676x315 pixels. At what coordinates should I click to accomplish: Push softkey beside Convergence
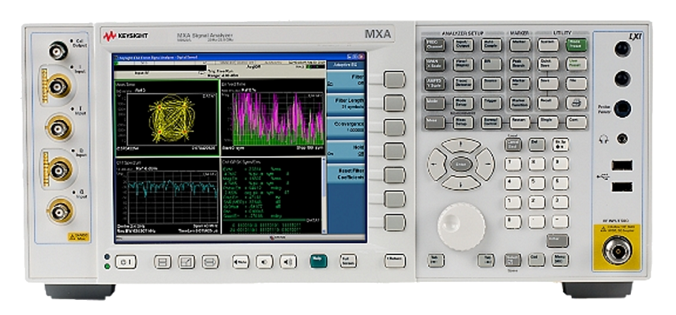pyautogui.click(x=394, y=127)
